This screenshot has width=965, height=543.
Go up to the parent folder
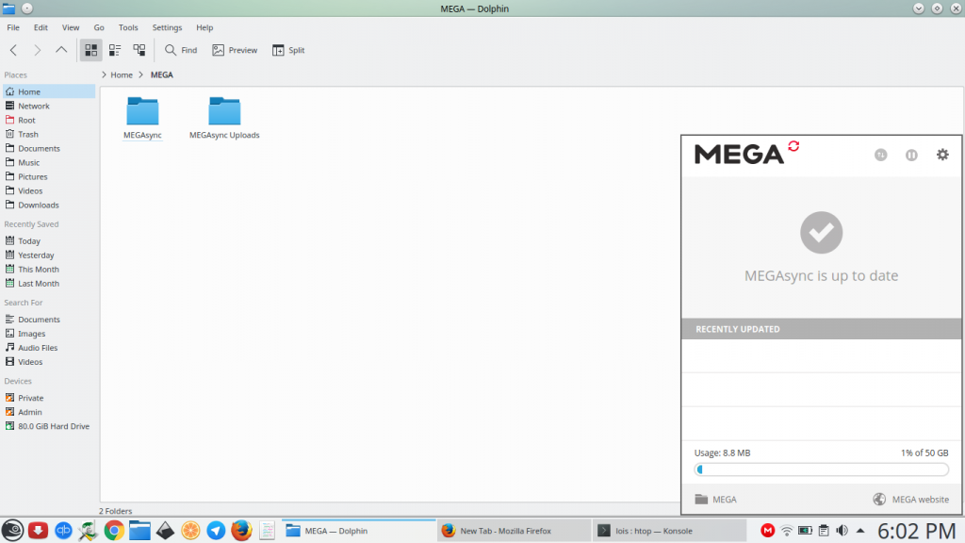(x=61, y=50)
